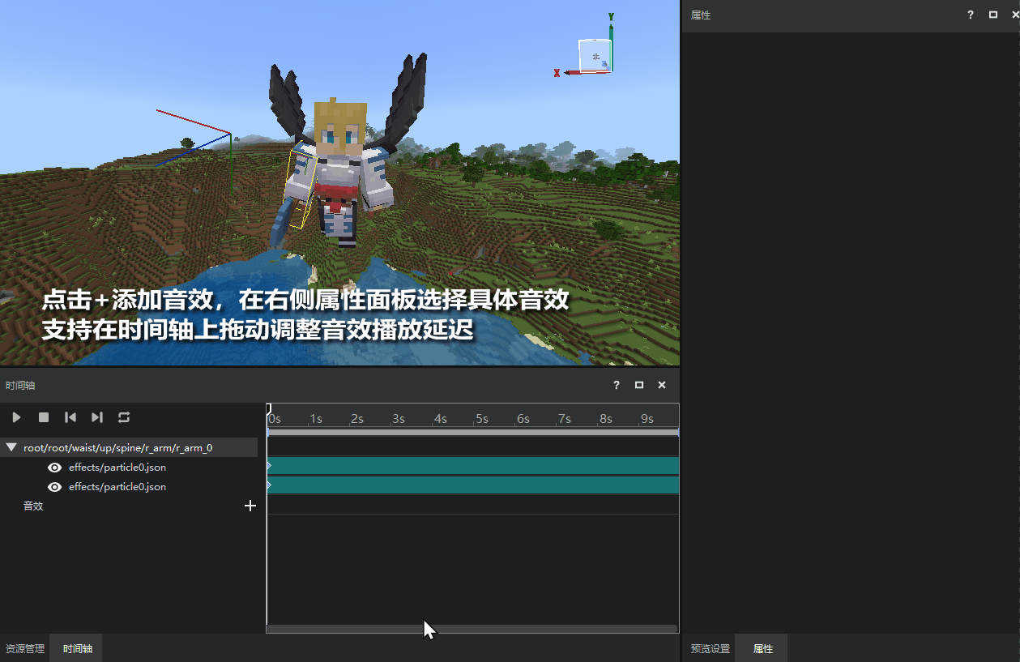1020x662 pixels.
Task: Click the 9s mark on the time ruler
Action: [647, 419]
